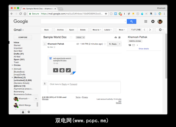
Task: Star the message from Khamosh Pathak
Action: [x=105, y=44]
